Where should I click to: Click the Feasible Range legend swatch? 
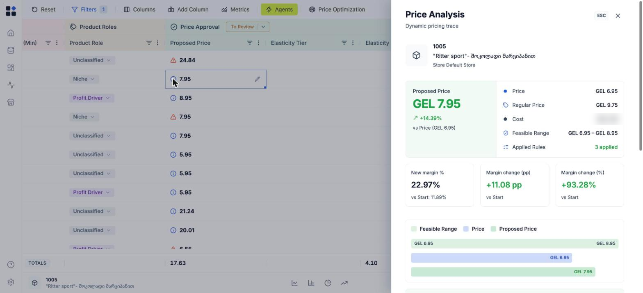click(414, 229)
